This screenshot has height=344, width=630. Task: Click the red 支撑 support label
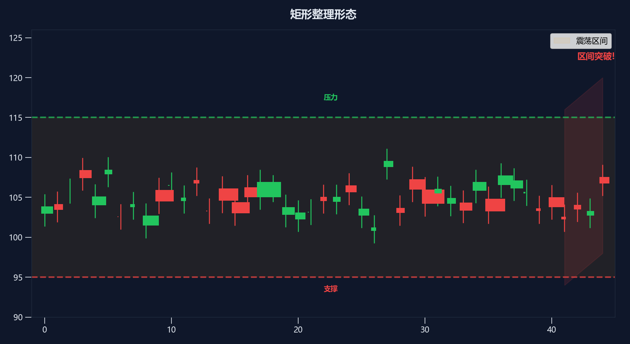tap(331, 289)
